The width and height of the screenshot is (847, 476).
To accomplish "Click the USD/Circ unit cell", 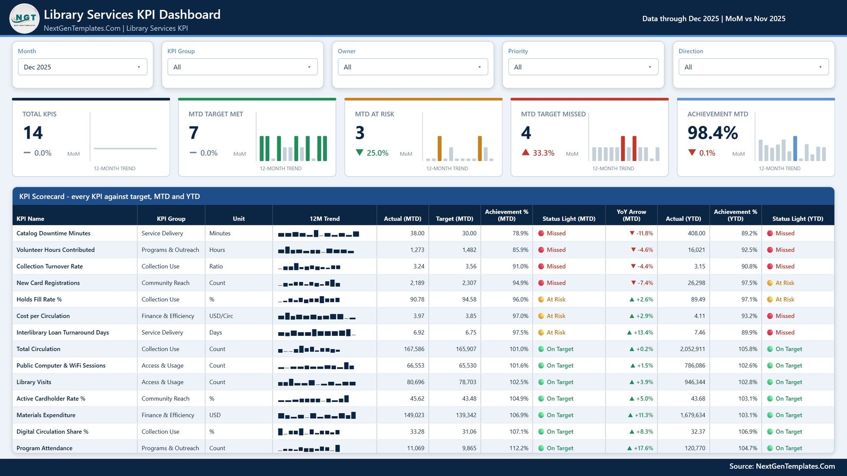I will pos(221,316).
